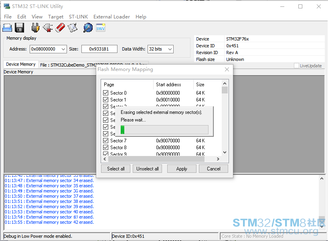
Task: Expand the Address combo box dropdown
Action: click(63, 49)
